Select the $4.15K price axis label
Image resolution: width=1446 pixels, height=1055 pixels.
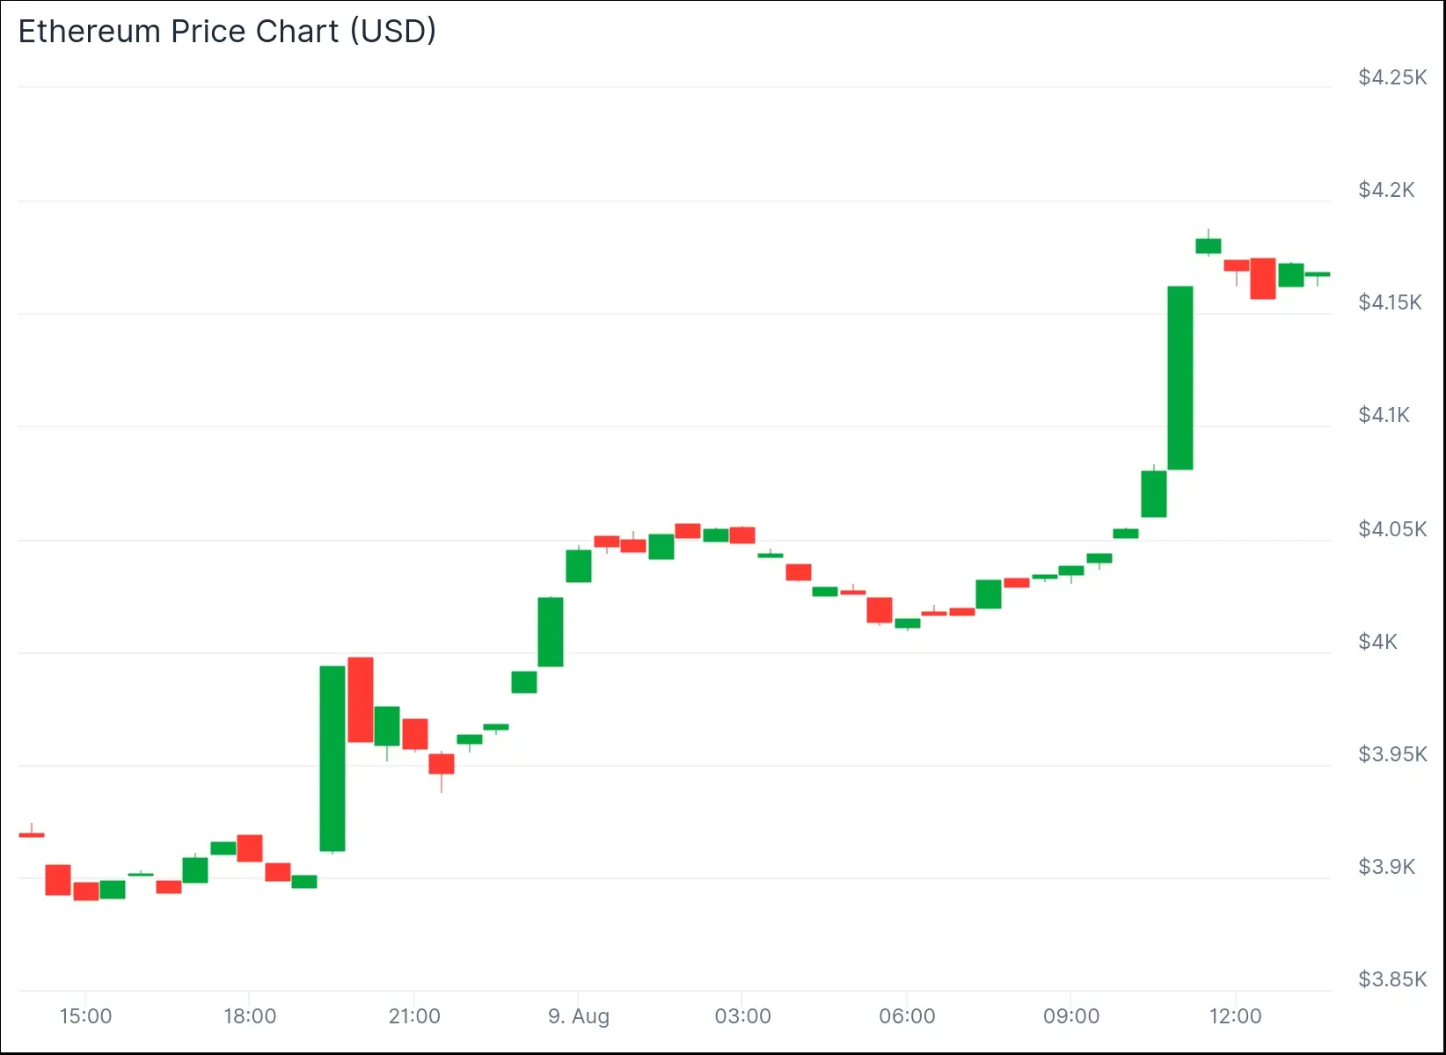click(1390, 302)
